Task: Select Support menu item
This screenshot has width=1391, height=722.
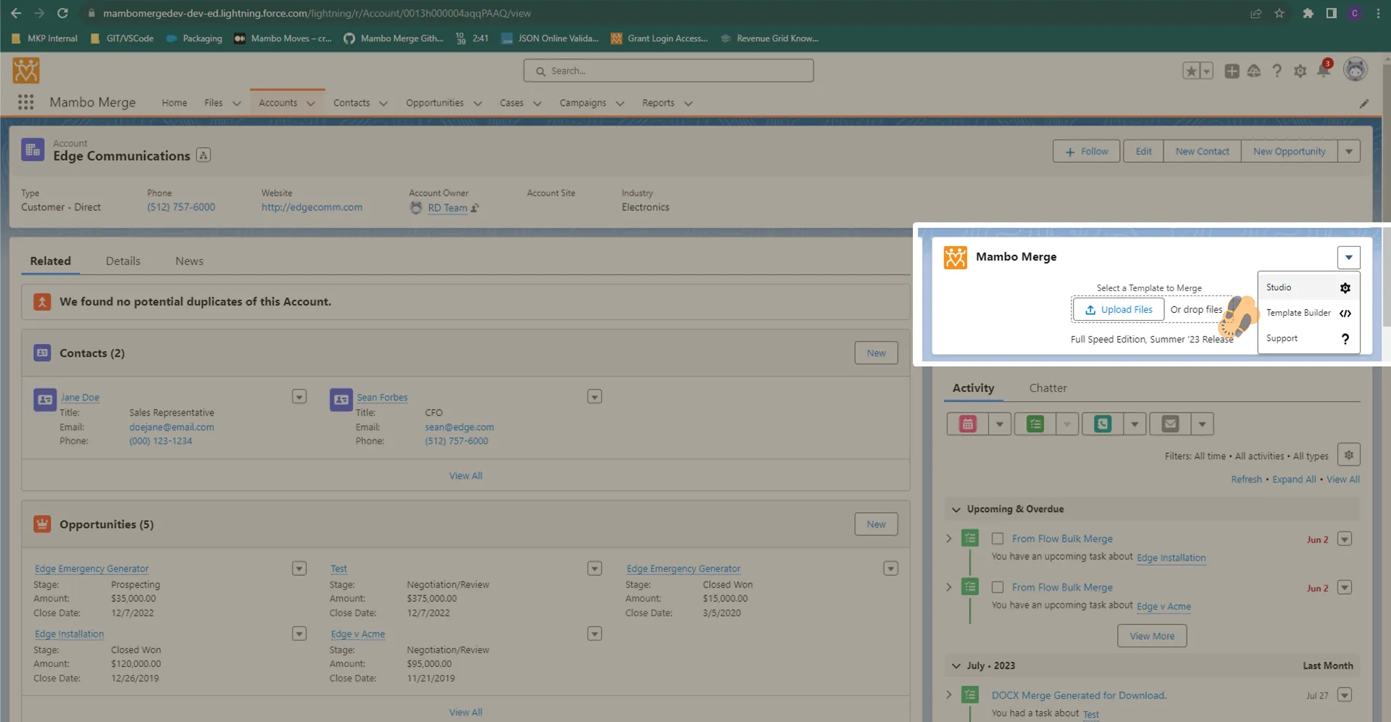Action: [1308, 338]
